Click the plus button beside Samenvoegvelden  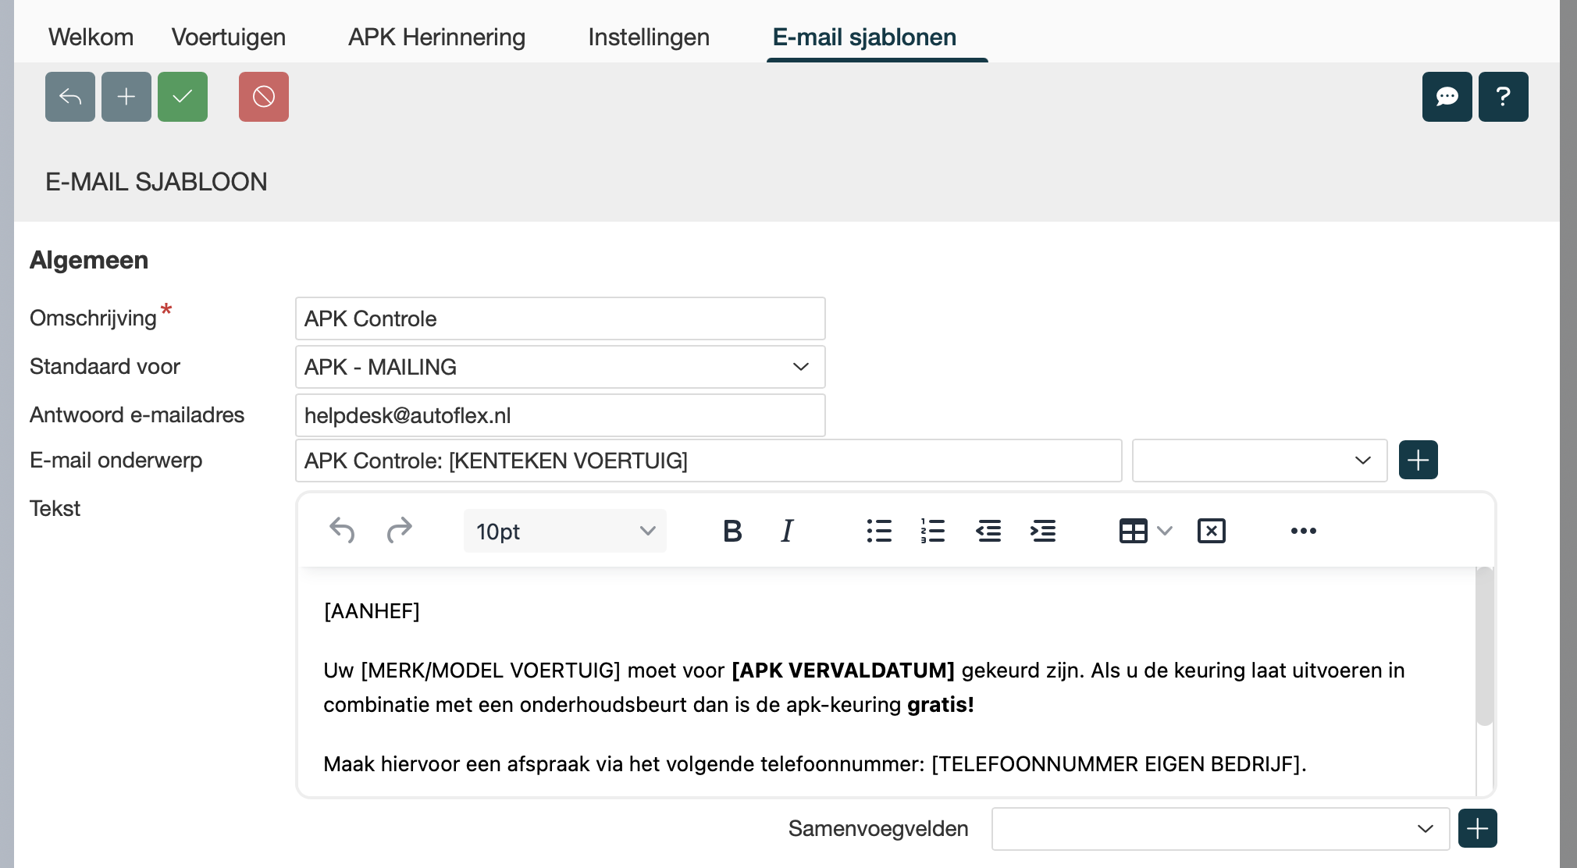point(1477,828)
